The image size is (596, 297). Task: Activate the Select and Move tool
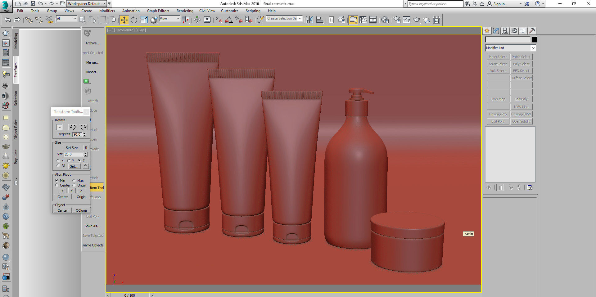(x=124, y=20)
